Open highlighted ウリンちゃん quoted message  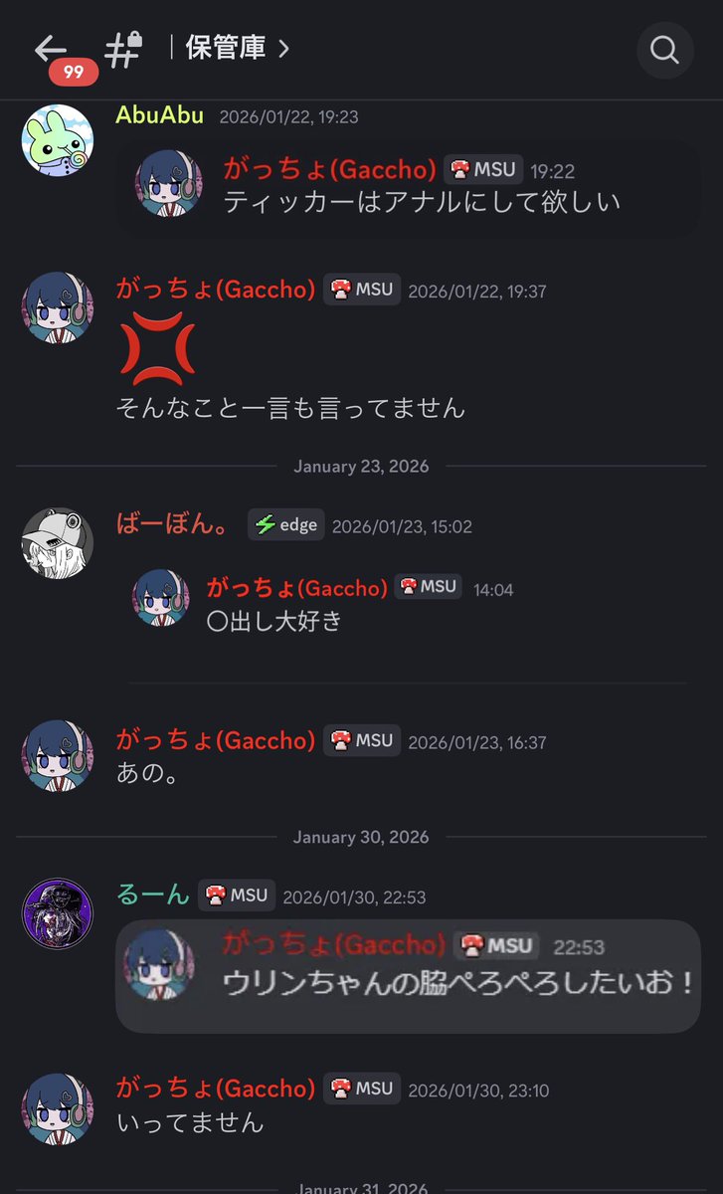point(408,976)
